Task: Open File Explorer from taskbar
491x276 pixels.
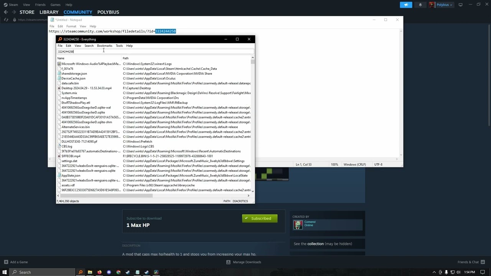Action: point(90,272)
